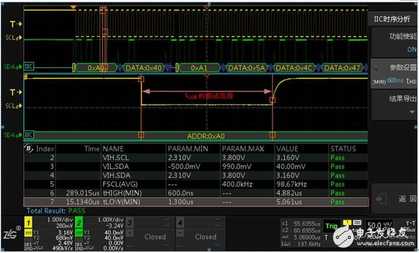Select the tLOW(MIN) result row

tap(195, 202)
